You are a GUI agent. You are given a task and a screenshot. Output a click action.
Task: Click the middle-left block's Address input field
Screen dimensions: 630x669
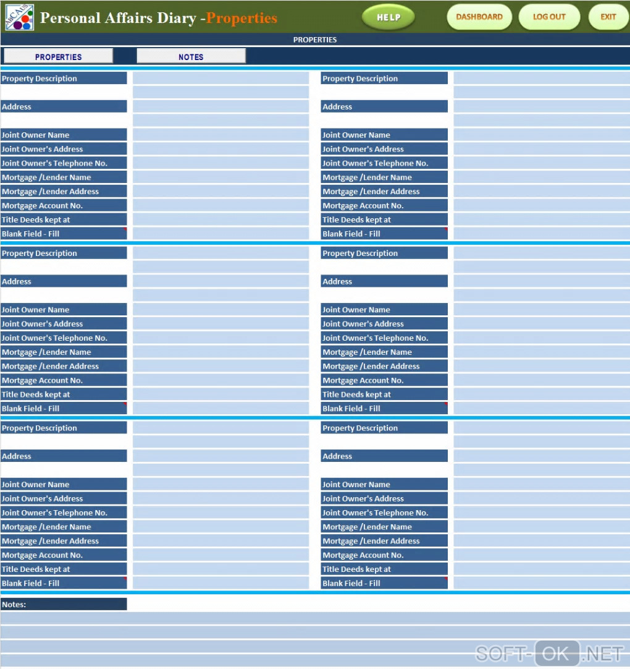220,281
